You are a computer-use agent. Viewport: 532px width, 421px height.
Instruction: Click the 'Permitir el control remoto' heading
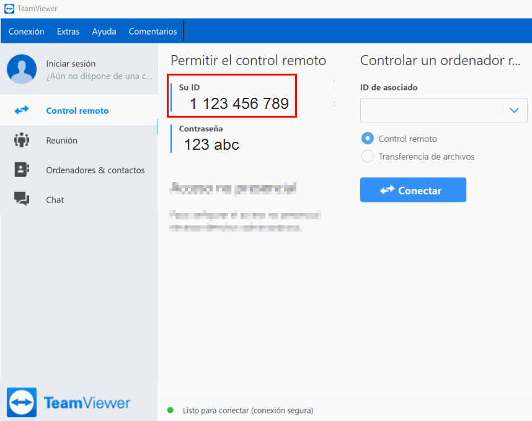click(x=249, y=60)
